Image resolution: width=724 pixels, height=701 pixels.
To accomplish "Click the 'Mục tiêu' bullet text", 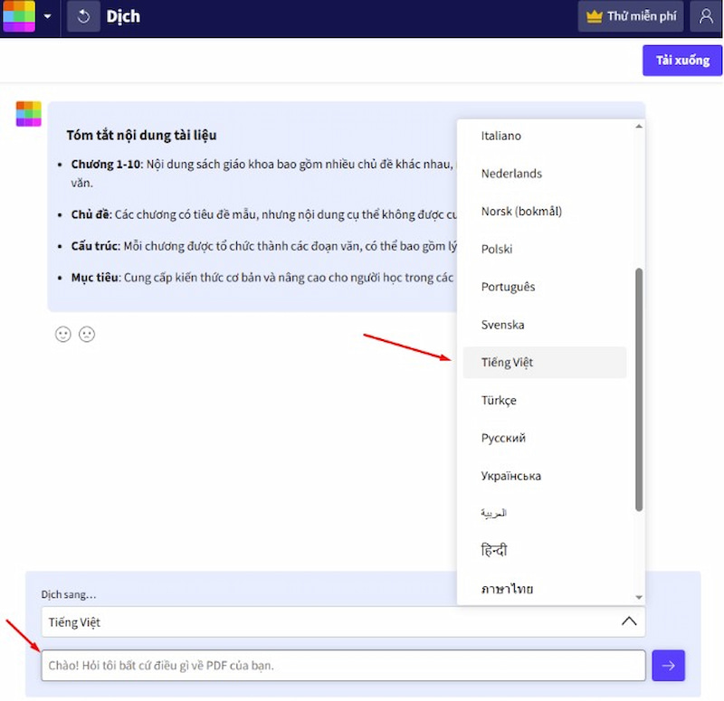I will 95,278.
